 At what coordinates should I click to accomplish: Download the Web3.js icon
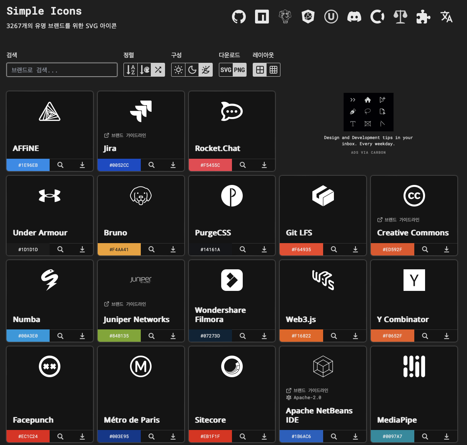click(355, 336)
